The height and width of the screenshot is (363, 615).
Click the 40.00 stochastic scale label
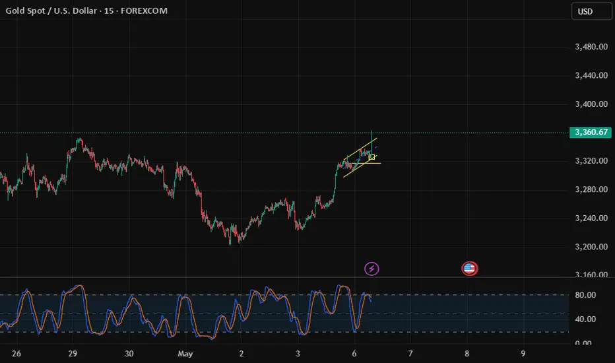pyautogui.click(x=585, y=319)
